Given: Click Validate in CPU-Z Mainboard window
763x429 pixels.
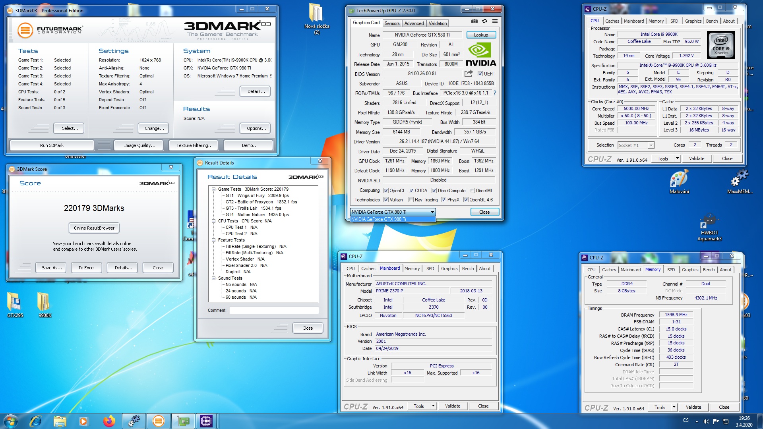Looking at the screenshot, I should click(x=453, y=406).
